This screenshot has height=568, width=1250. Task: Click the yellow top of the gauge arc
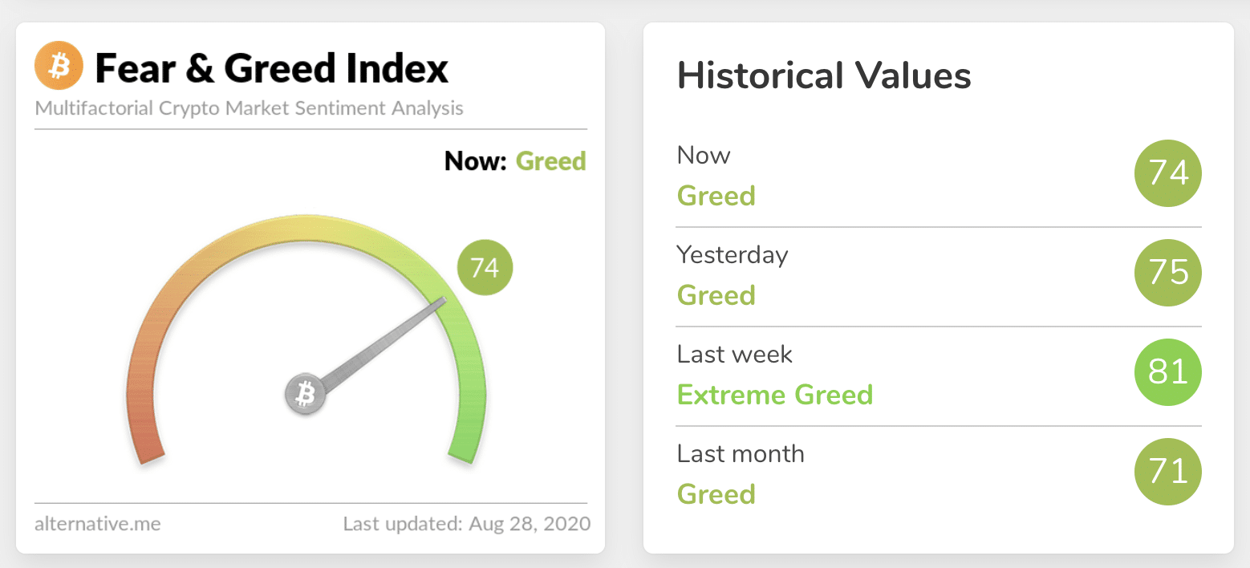305,227
